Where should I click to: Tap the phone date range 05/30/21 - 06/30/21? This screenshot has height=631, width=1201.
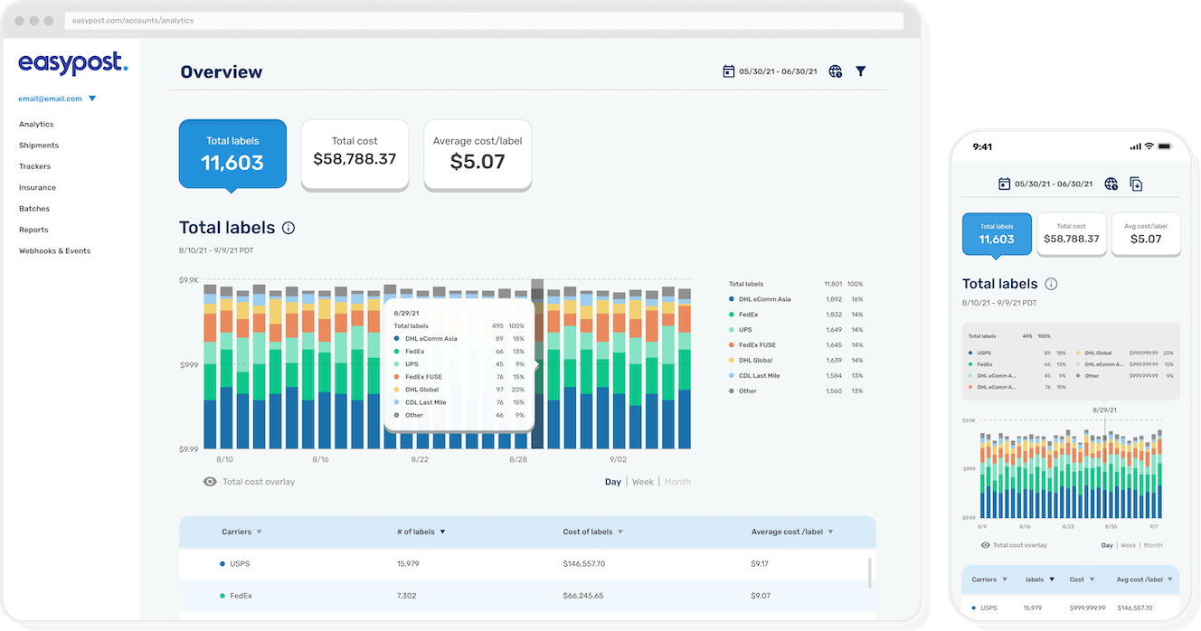(x=1055, y=184)
